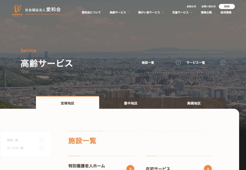Click the 施設一覧 section heading
The width and height of the screenshot is (246, 170).
point(82,141)
